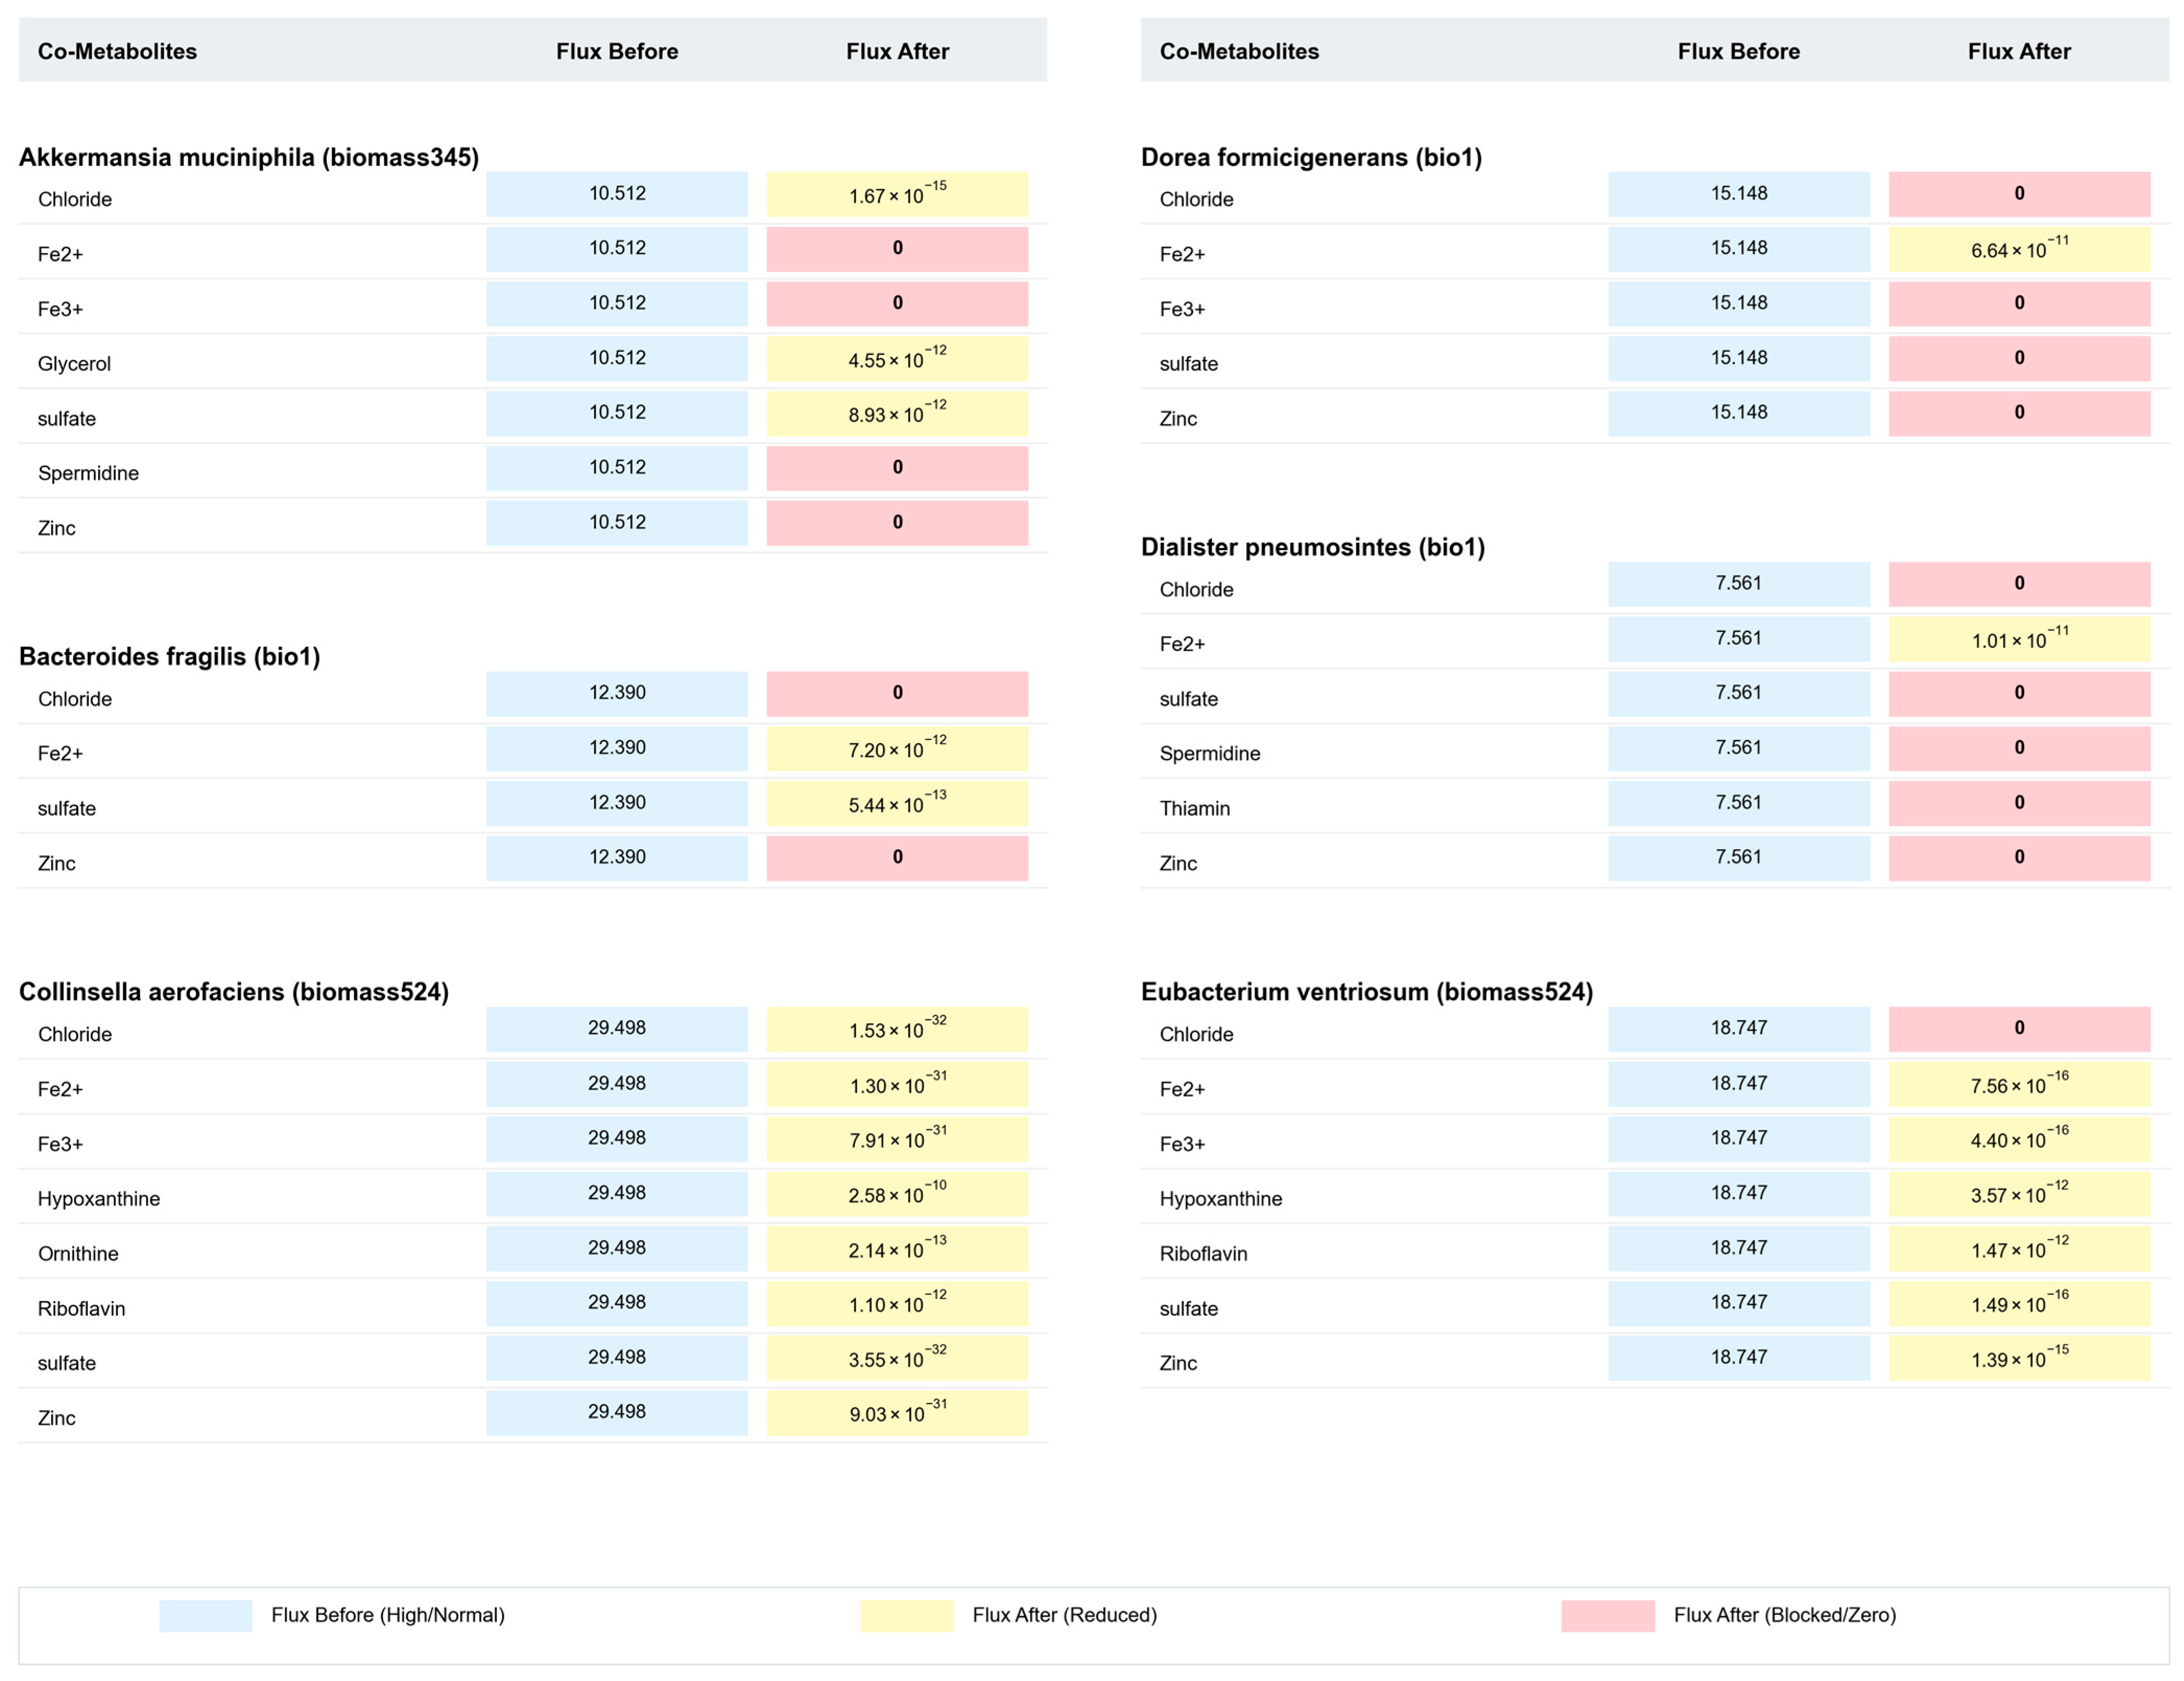Select Collinsella Hypoxanthine flux after cell

pyautogui.click(x=896, y=1194)
